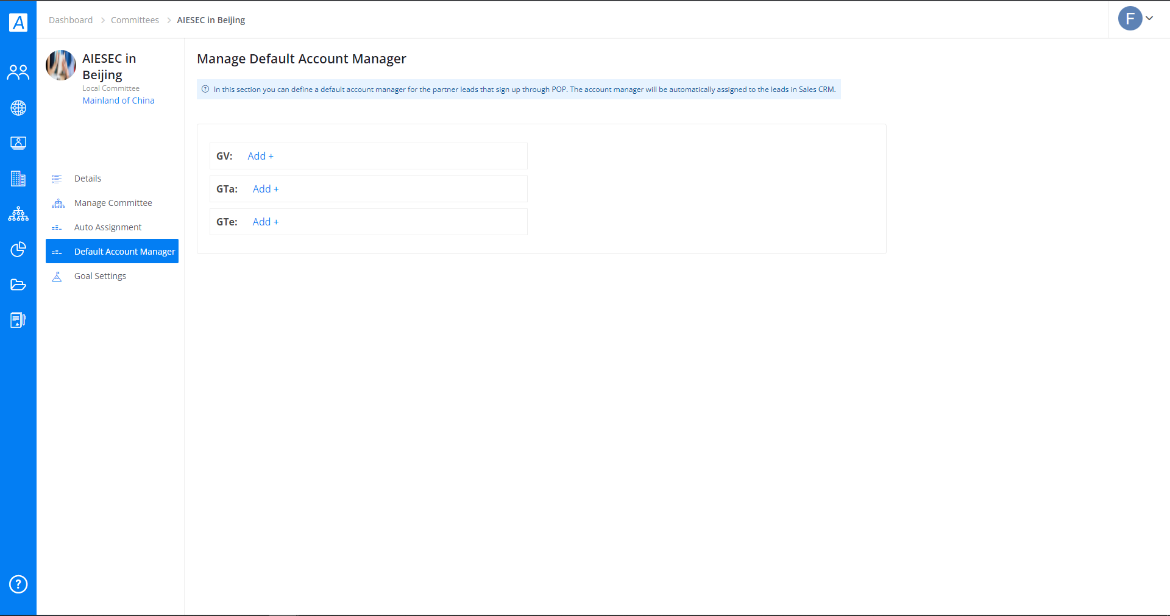
Task: Open the Manage Committee menu item
Action: [x=112, y=203]
